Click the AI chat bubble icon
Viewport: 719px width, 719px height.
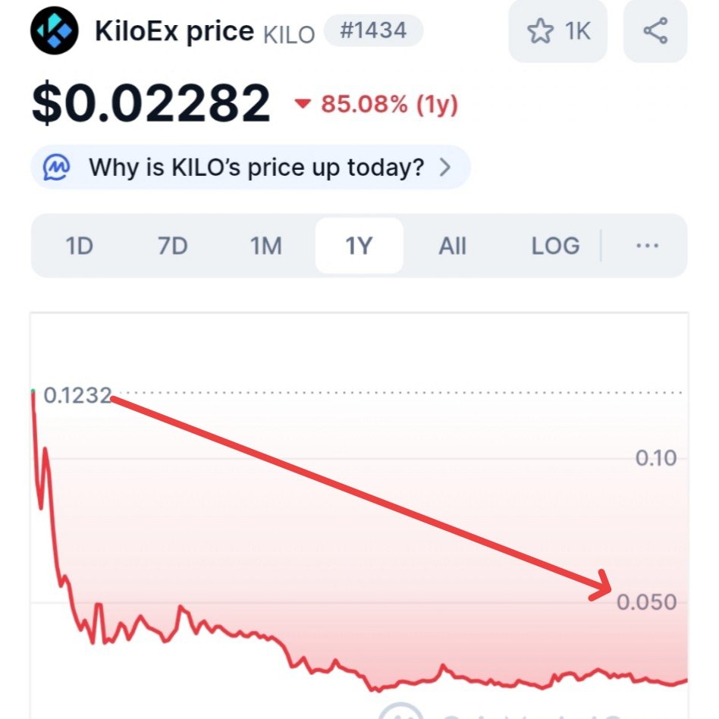pyautogui.click(x=58, y=167)
